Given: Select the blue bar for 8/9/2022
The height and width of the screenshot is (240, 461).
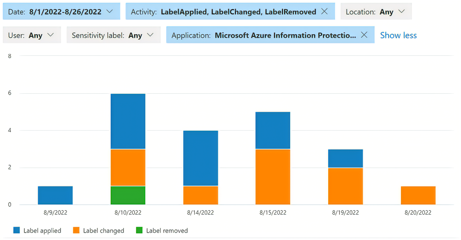Looking at the screenshot, I should [x=55, y=195].
